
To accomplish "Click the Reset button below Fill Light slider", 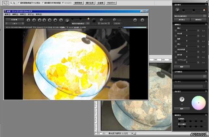I will (x=182, y=67).
